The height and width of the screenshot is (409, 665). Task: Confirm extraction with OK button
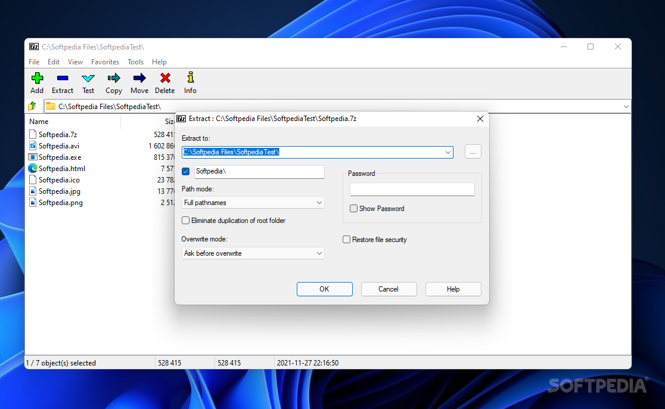[x=324, y=289]
